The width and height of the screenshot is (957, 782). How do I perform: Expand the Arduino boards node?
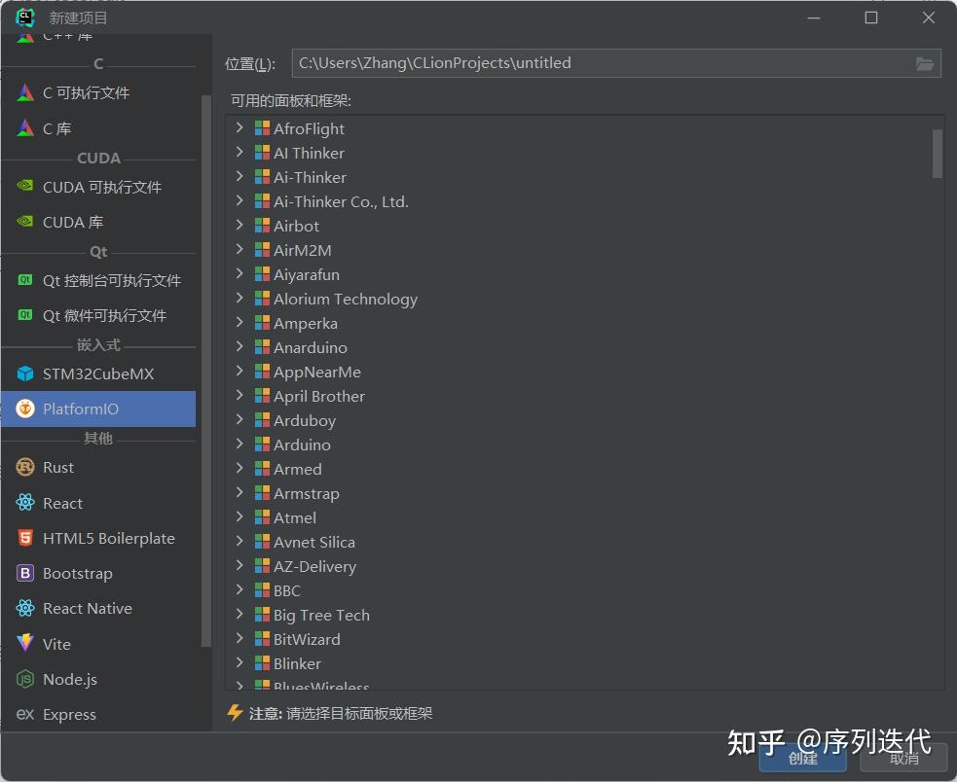click(x=239, y=444)
